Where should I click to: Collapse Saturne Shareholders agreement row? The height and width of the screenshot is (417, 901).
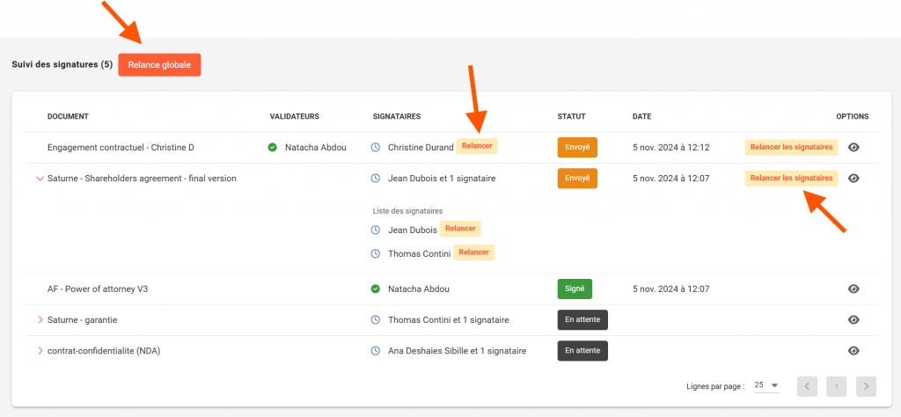40,179
